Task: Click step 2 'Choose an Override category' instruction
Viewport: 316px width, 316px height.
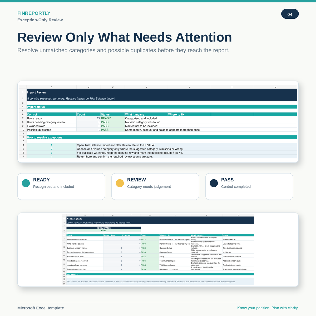Action: [x=187, y=149]
